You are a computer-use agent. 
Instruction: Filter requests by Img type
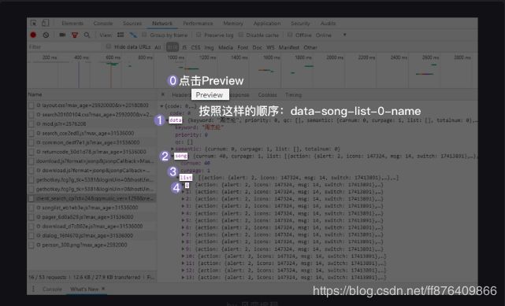[x=209, y=47]
